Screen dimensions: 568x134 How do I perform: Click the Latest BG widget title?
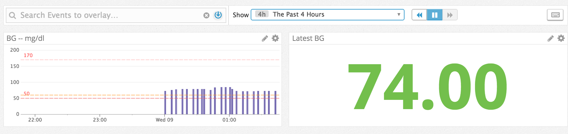coord(308,38)
